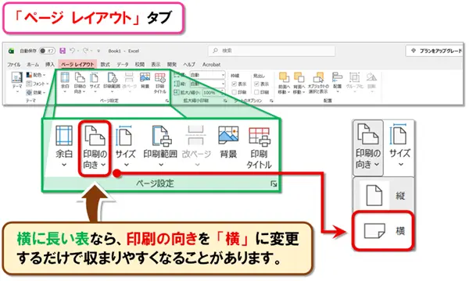Open enlarged ページ設定 dialog launcher arrow
The height and width of the screenshot is (281, 469).
(x=274, y=184)
